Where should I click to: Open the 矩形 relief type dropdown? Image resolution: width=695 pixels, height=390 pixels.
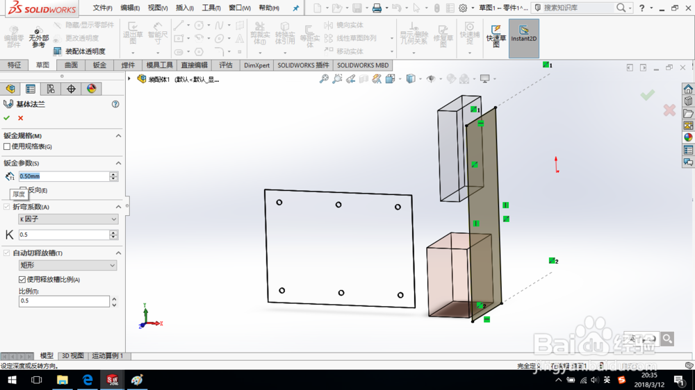(68, 265)
